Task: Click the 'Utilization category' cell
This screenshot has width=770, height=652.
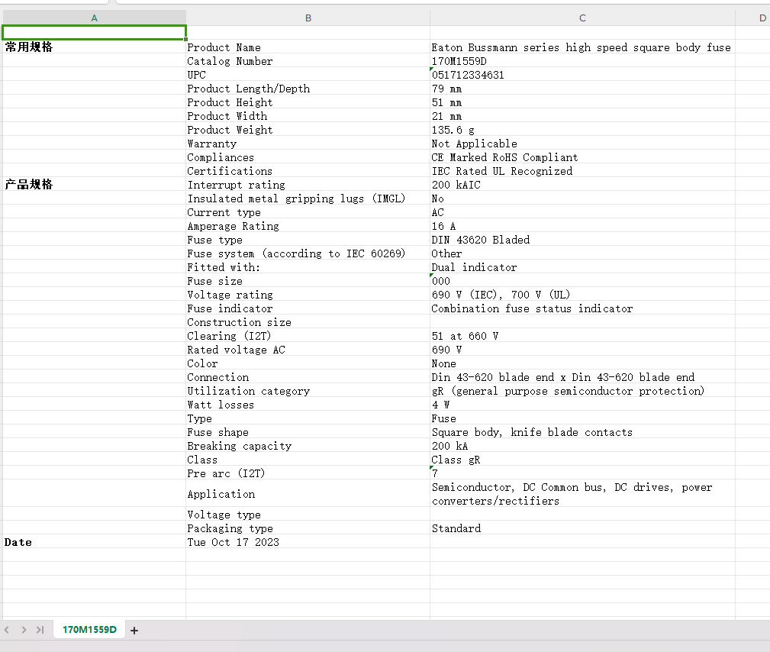Action: click(308, 391)
